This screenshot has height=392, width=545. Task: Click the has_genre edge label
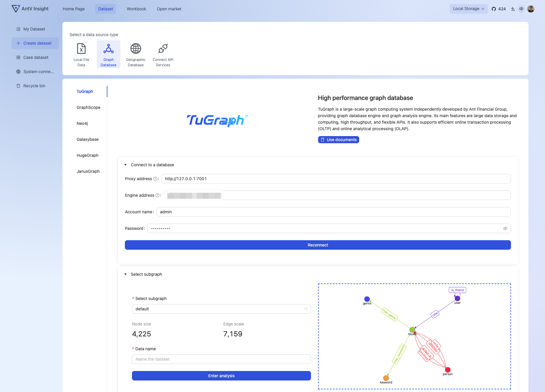[x=389, y=314]
